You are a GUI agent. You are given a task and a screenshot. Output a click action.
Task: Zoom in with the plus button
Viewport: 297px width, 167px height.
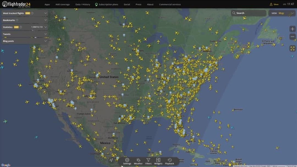coord(292,29)
